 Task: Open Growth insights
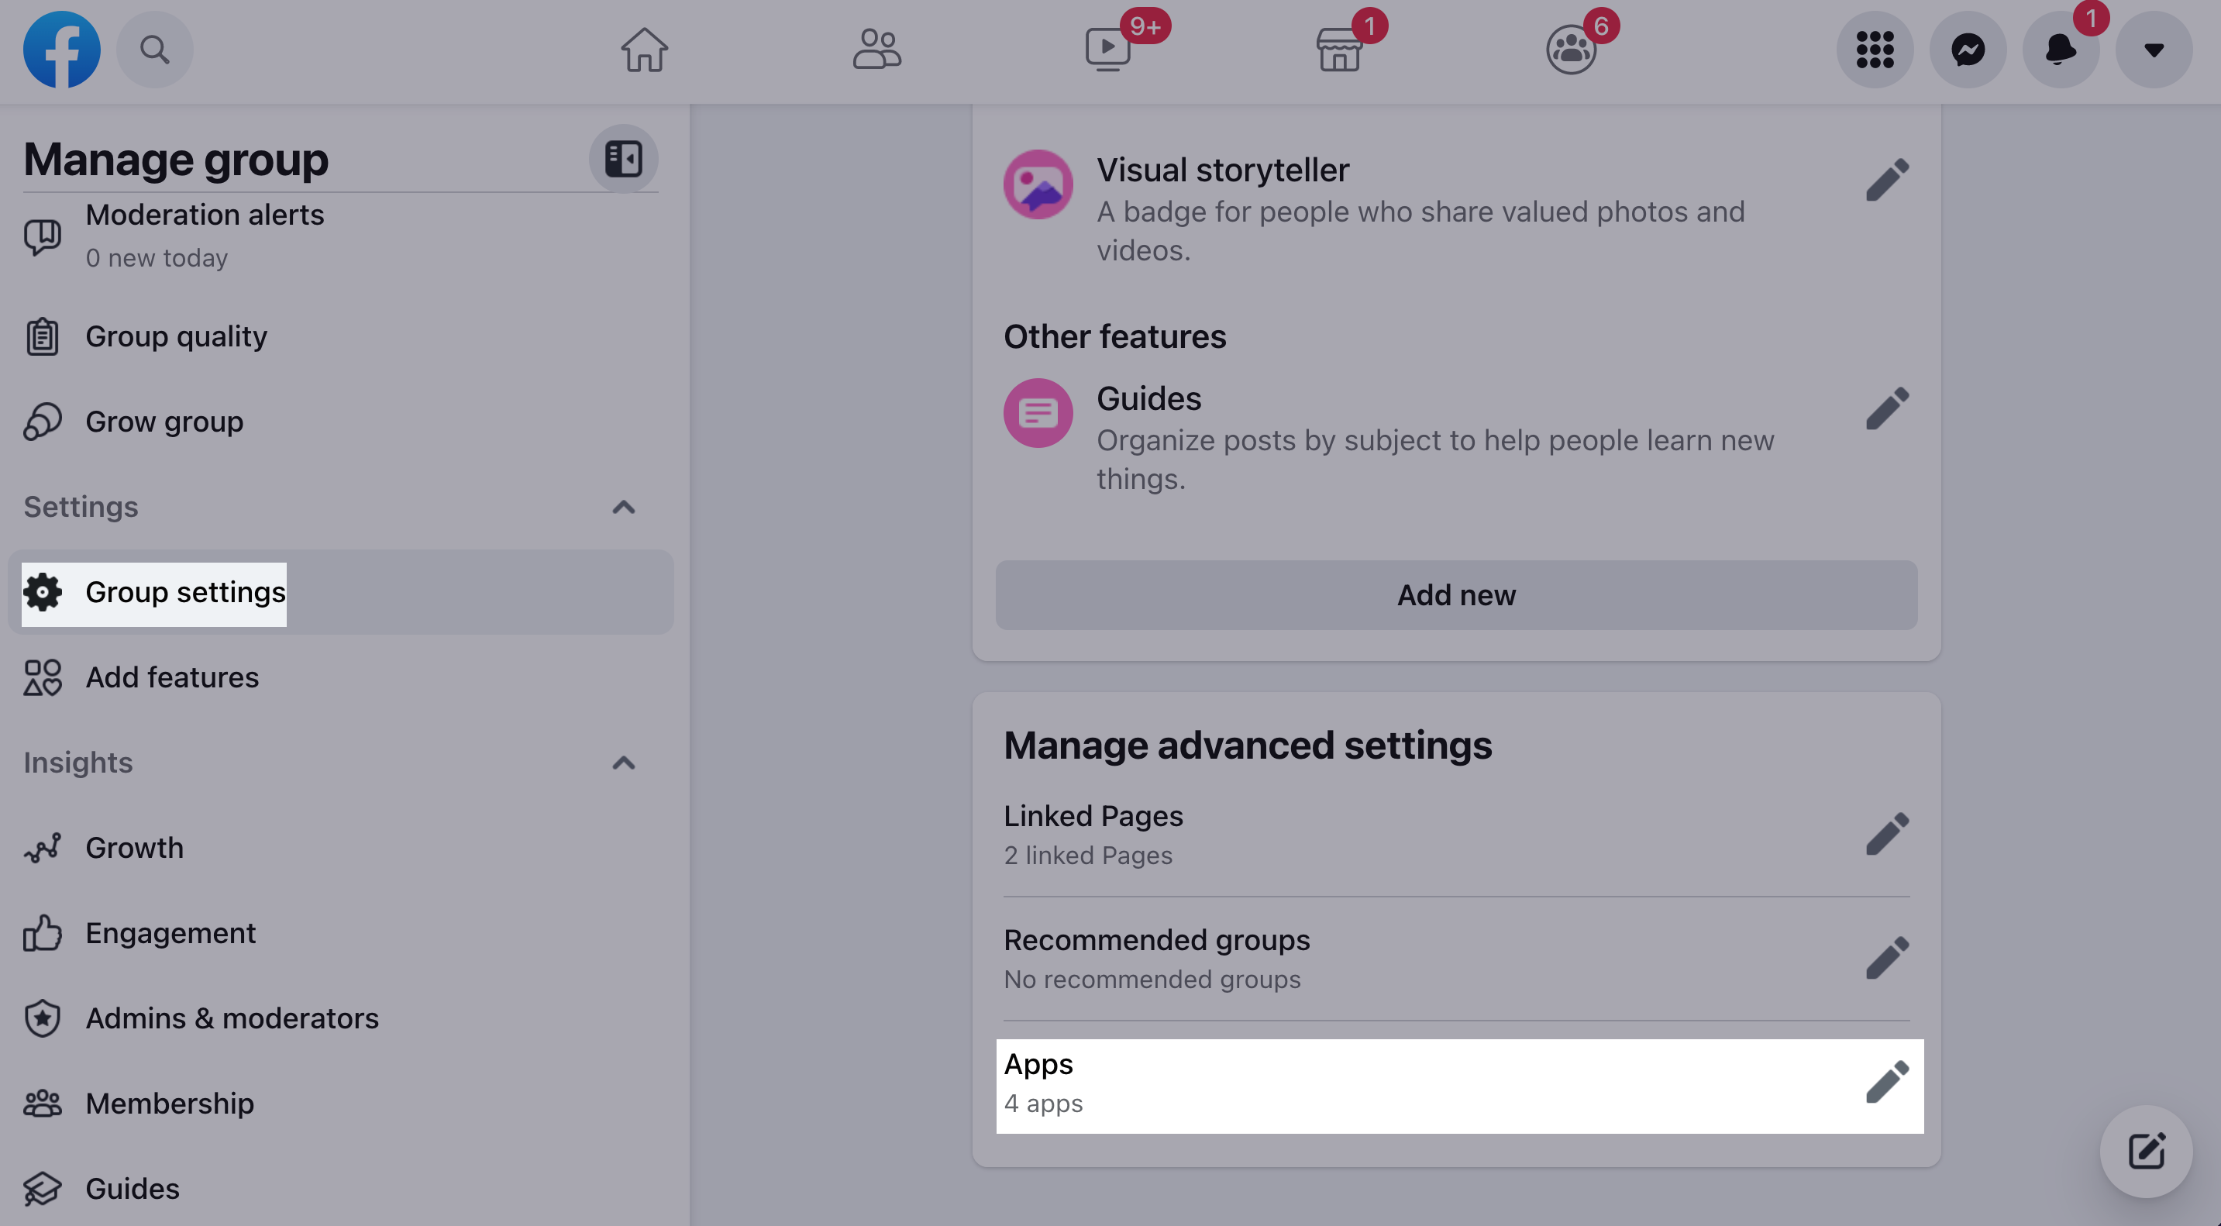[340, 849]
